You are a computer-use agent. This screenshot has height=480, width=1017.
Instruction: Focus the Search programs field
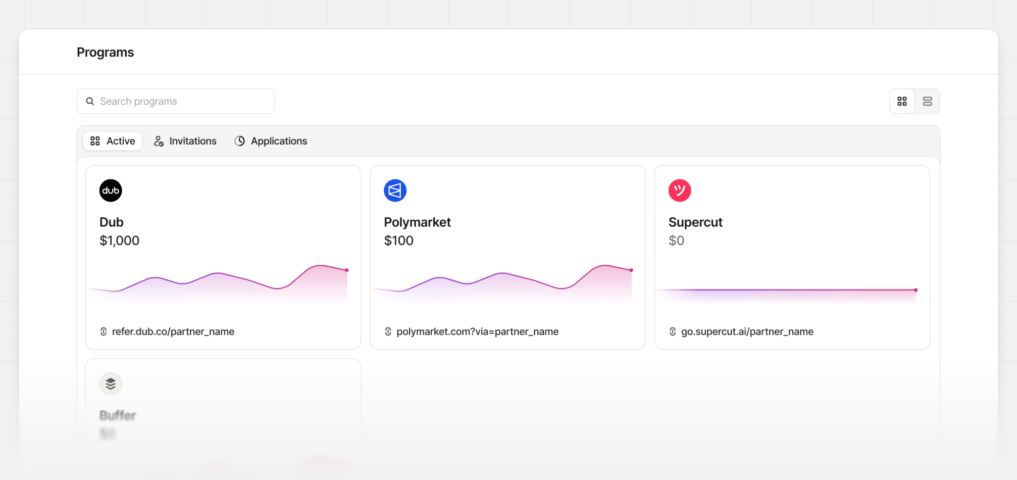coord(176,101)
